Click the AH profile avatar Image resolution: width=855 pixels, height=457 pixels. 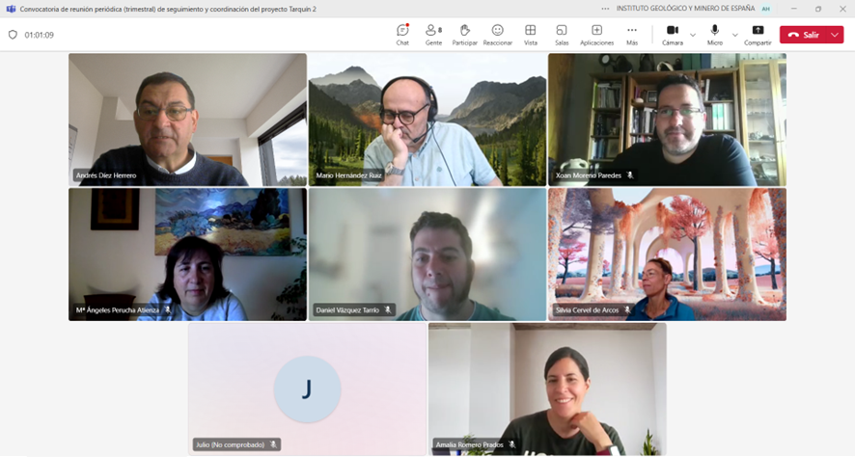765,9
